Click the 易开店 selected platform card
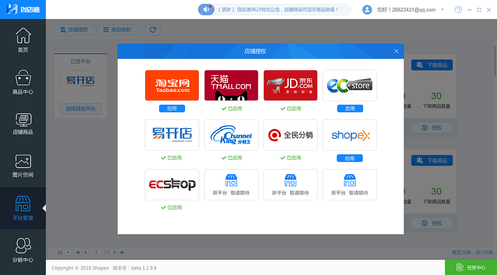This screenshot has height=275, width=497. pos(81,81)
